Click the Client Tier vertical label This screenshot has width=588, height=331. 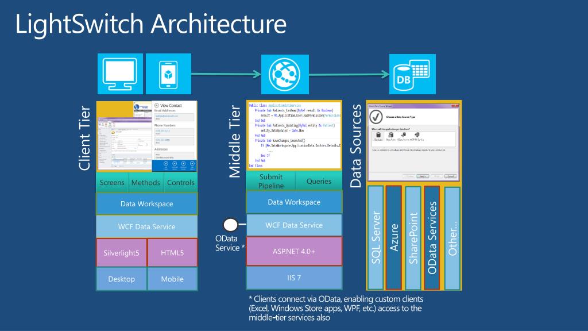coord(85,138)
